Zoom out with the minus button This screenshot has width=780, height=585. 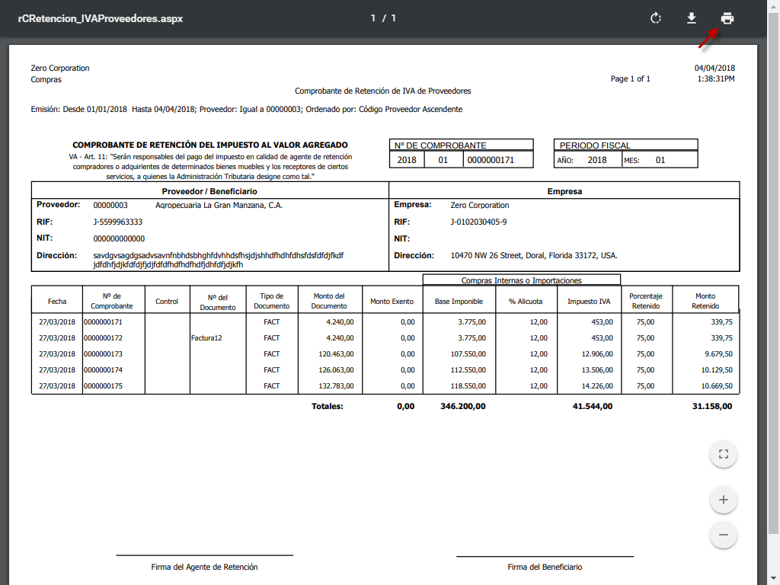(x=723, y=535)
